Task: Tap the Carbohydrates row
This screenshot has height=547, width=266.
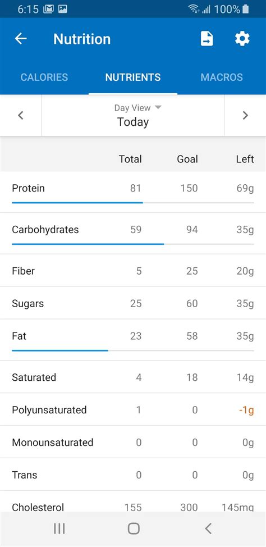Action: 133,234
